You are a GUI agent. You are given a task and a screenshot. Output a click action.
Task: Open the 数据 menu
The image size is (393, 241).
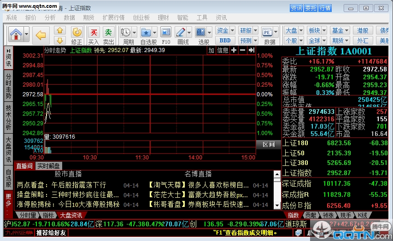[x=69, y=18]
